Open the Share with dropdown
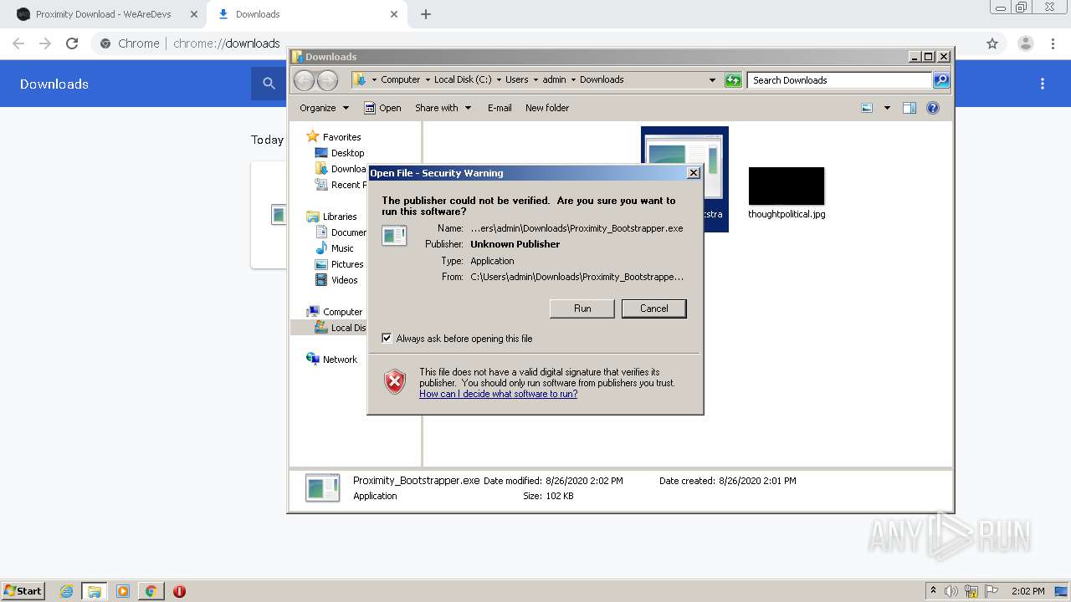Viewport: 1071px width, 602px height. point(443,108)
